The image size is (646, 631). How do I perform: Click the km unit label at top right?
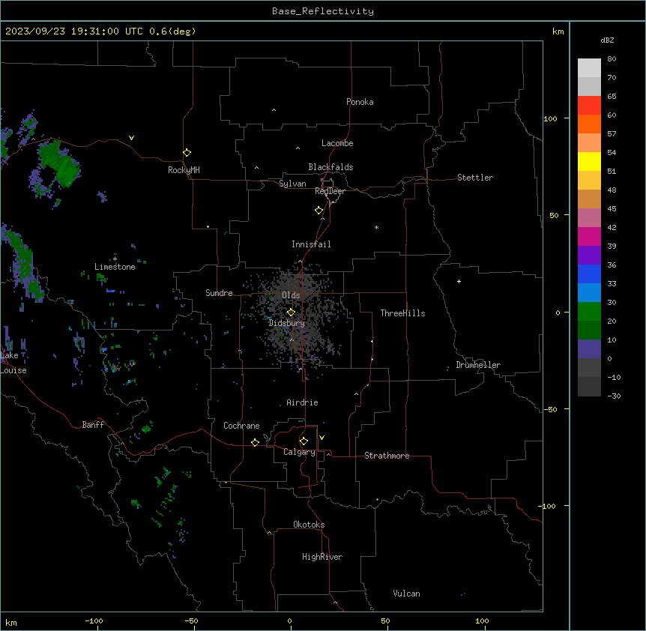coord(558,31)
